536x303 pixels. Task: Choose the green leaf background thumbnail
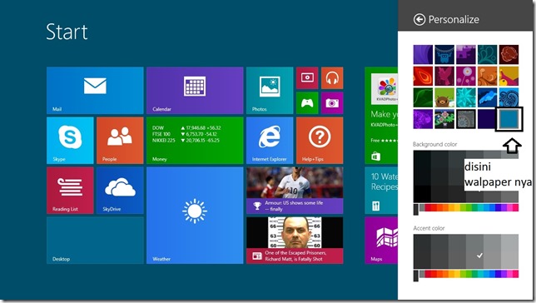[423, 97]
